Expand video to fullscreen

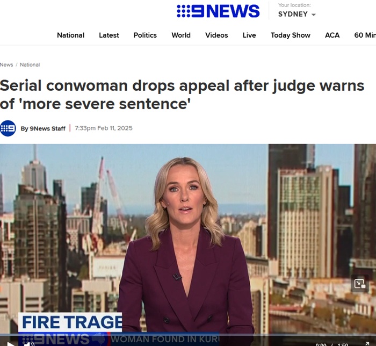pos(367,344)
